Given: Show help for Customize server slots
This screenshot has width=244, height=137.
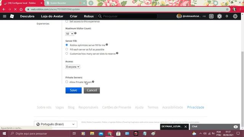Looking at the screenshot, I should point(117,53).
